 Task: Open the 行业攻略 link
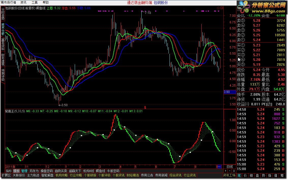click(x=76, y=175)
